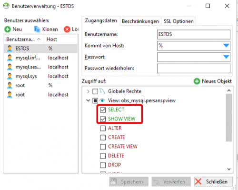Click the Speichern button label
The width and height of the screenshot is (238, 190).
(x=132, y=181)
